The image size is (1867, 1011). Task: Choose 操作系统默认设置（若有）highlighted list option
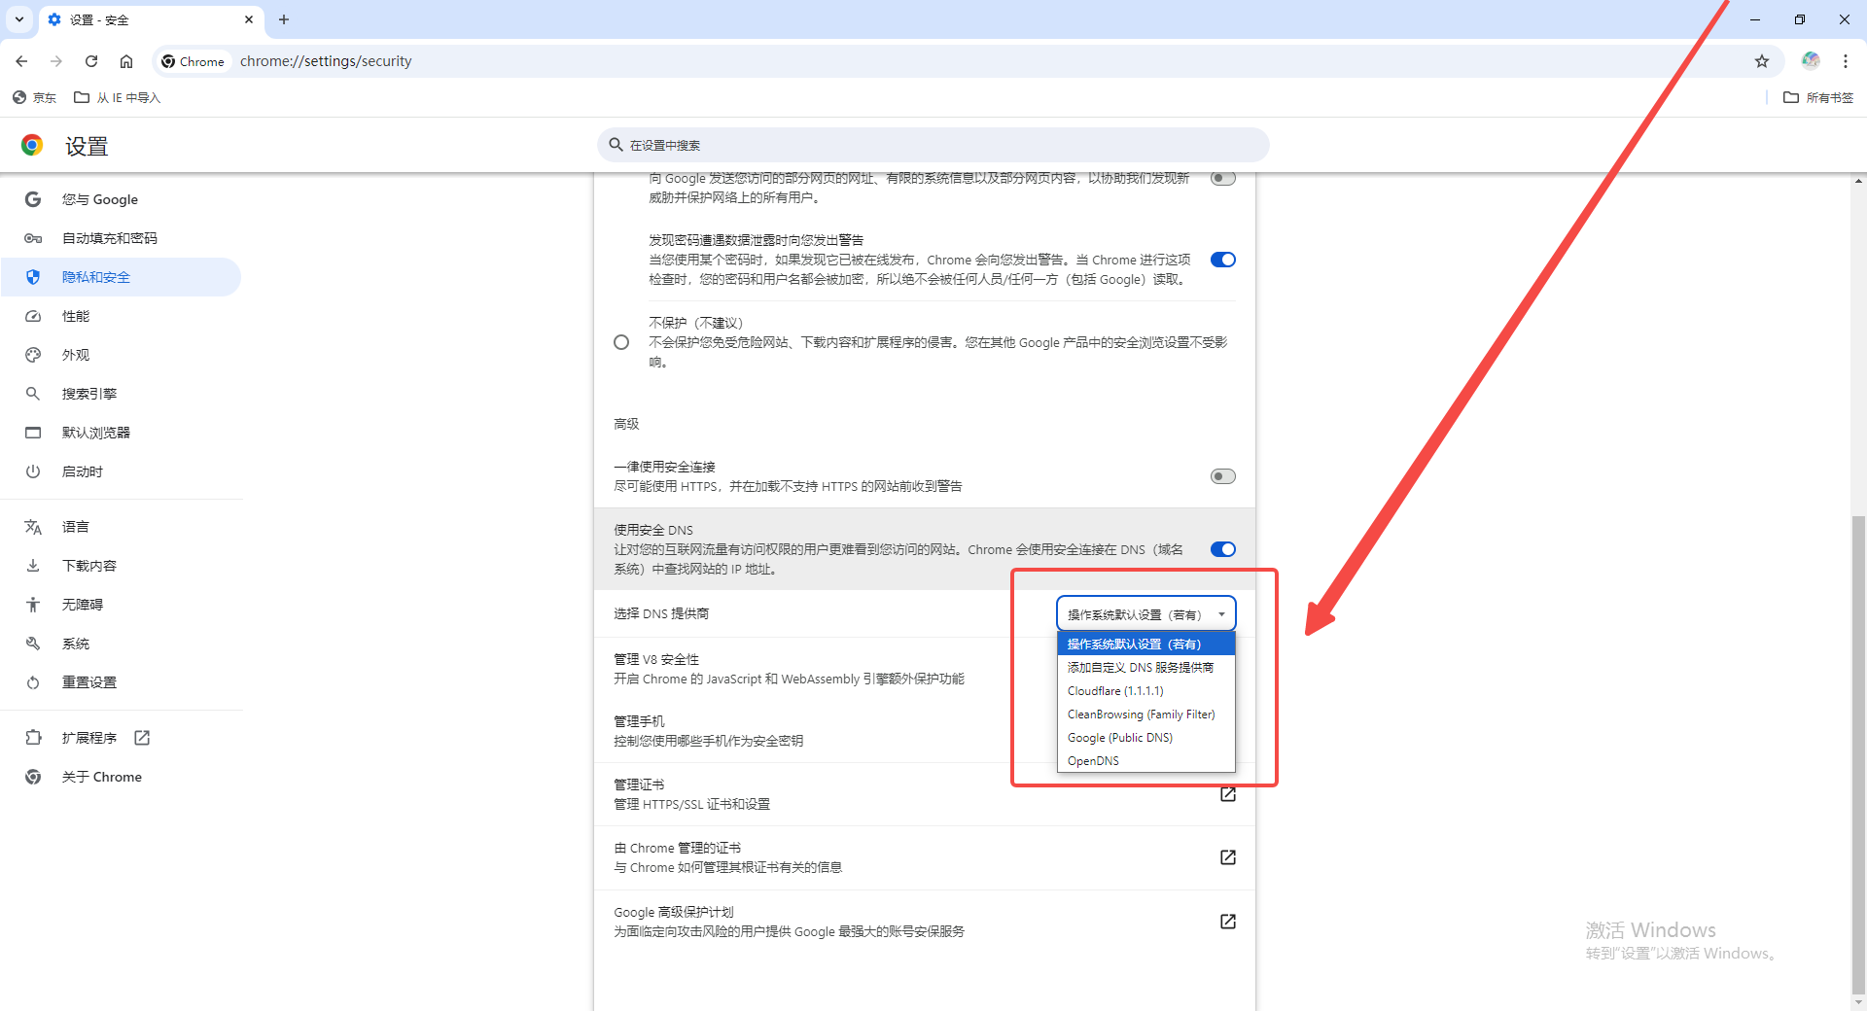1146,644
